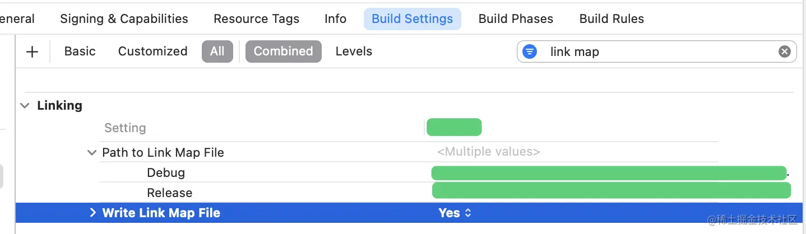Show only Basic settings
806x234 pixels.
click(80, 52)
